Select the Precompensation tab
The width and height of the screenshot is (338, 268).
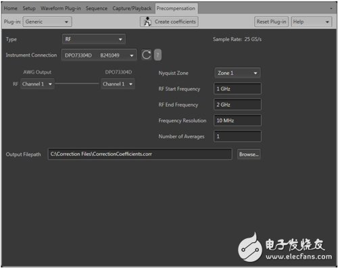(176, 8)
